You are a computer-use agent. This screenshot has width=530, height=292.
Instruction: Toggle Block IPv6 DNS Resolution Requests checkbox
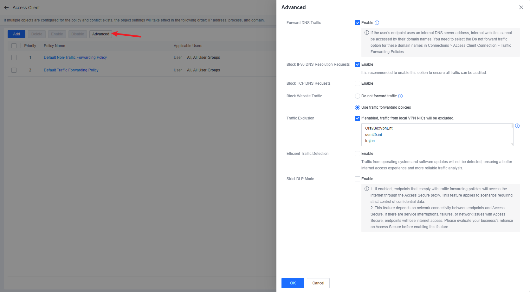(x=358, y=64)
